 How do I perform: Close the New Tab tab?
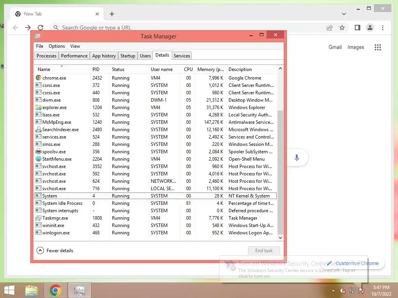97,14
